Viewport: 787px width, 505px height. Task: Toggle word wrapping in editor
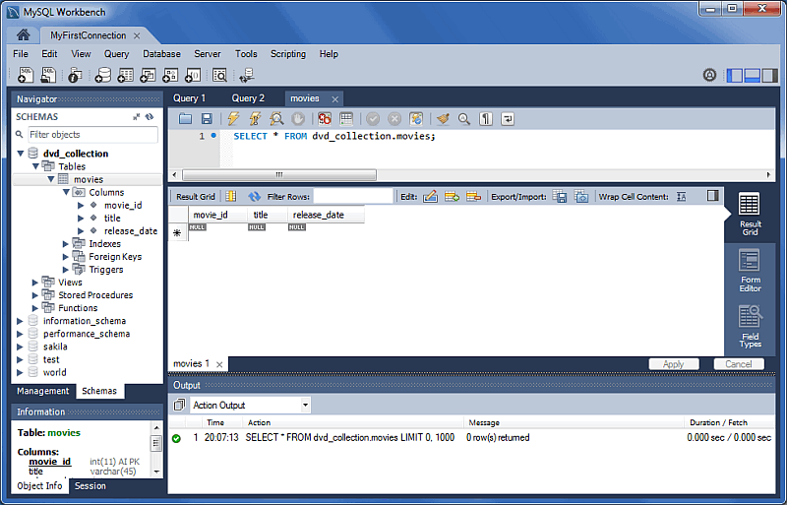point(508,118)
